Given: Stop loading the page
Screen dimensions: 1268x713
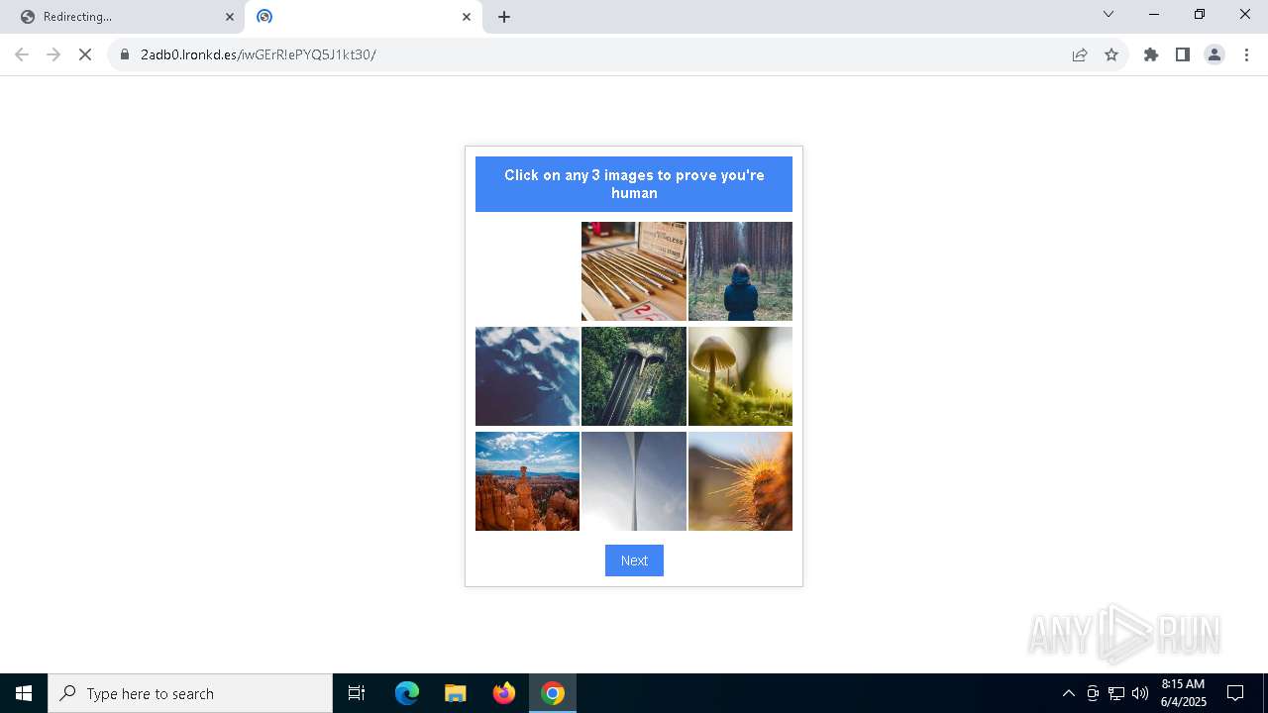Looking at the screenshot, I should click(x=85, y=54).
